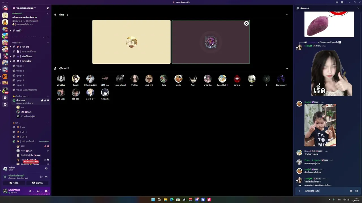The width and height of the screenshot is (362, 203).
Task: Open the server discovery compass icon
Action: [5, 104]
